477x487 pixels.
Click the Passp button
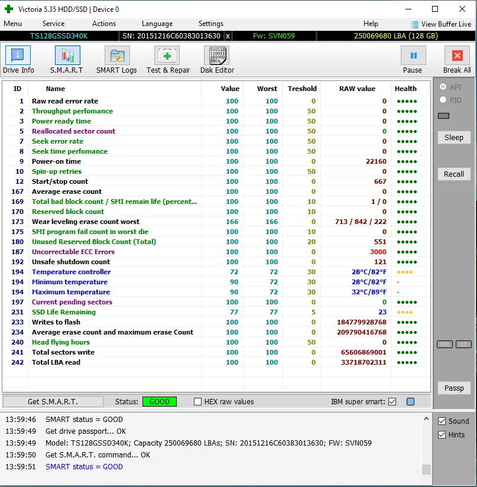454,388
